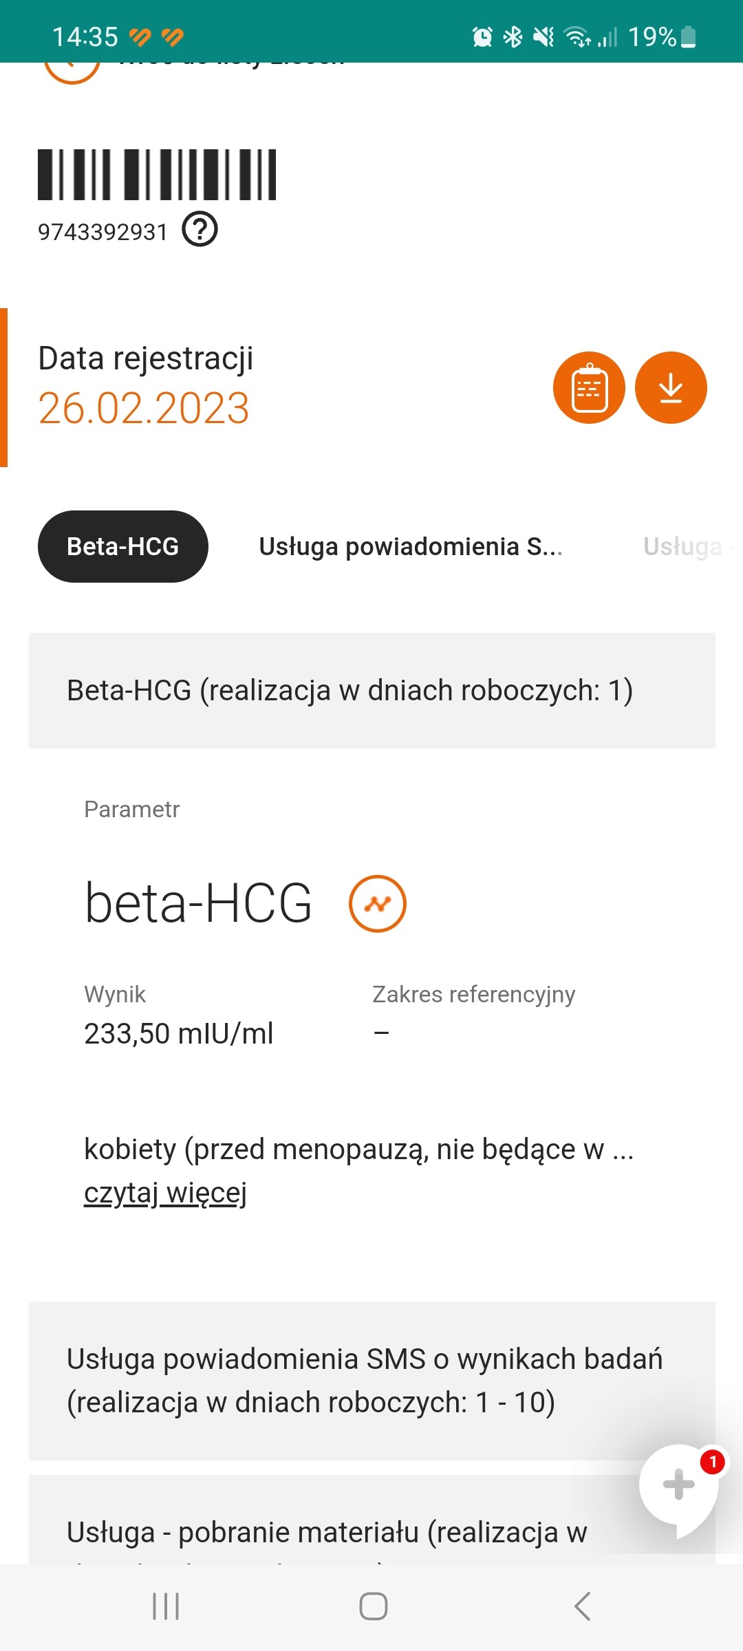Show the beta-HCG trend chart icon
This screenshot has width=743, height=1651.
coord(378,904)
